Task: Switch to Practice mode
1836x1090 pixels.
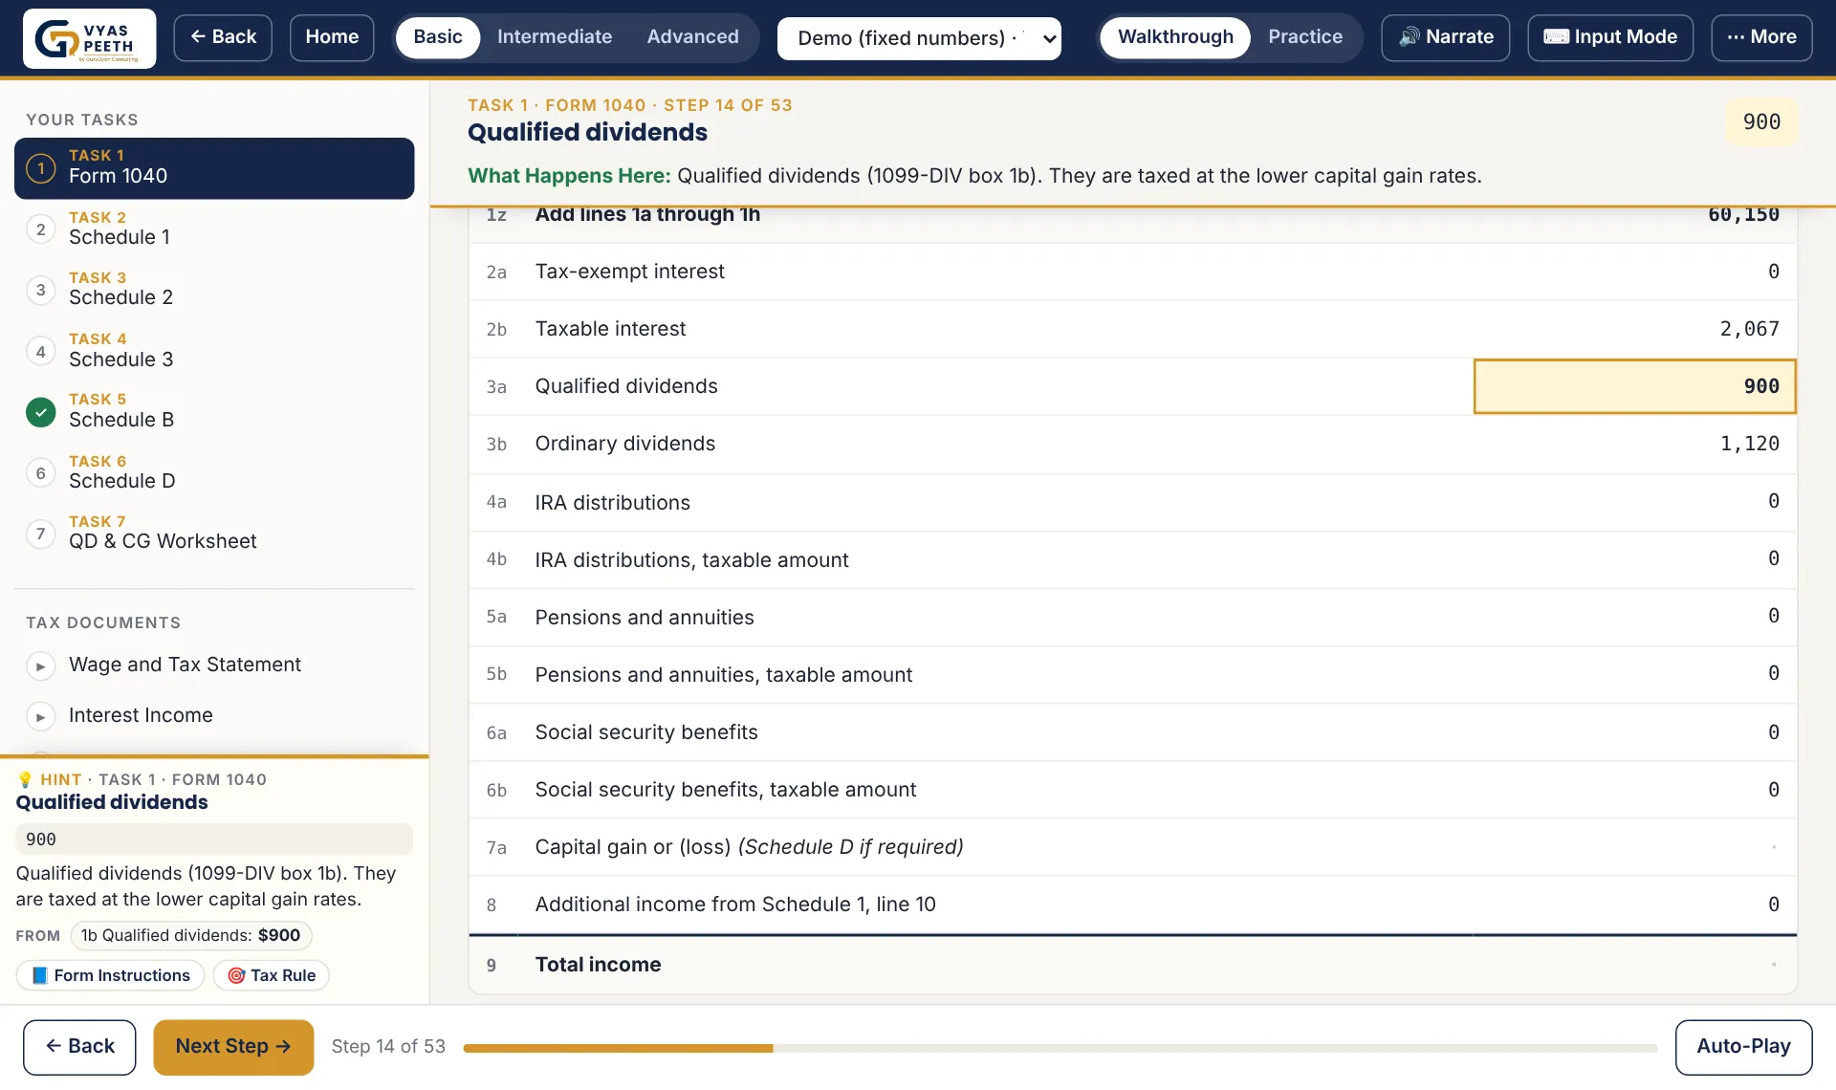Action: (x=1304, y=37)
